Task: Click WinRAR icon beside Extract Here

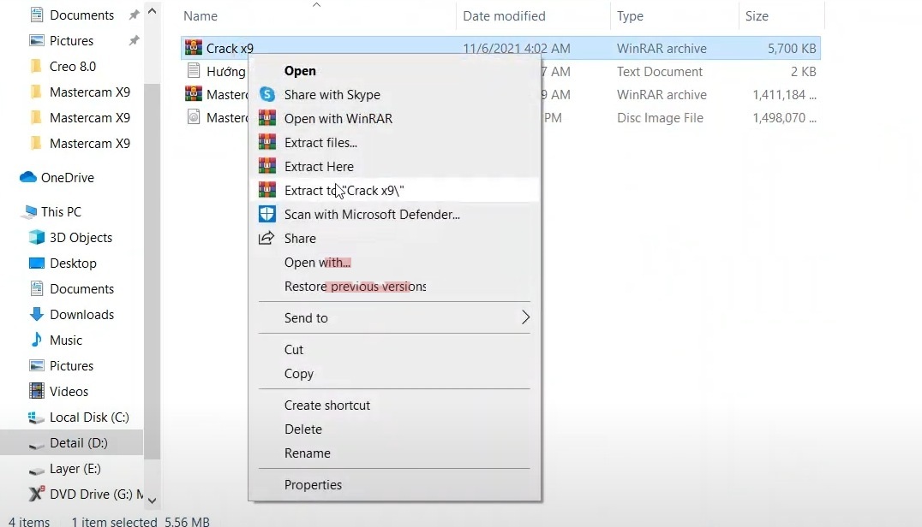Action: pyautogui.click(x=267, y=166)
